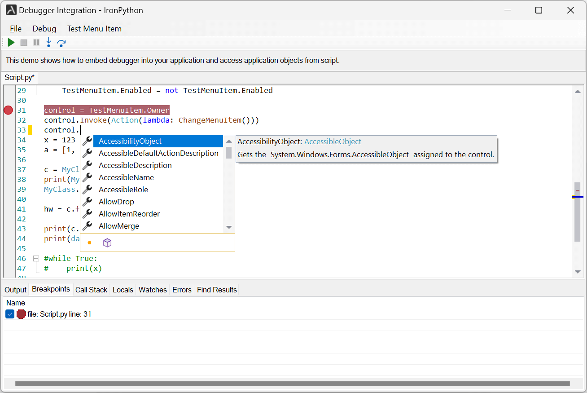Choose AccessibleDefaultActionDescription from completion list
The height and width of the screenshot is (393, 587).
tap(158, 153)
